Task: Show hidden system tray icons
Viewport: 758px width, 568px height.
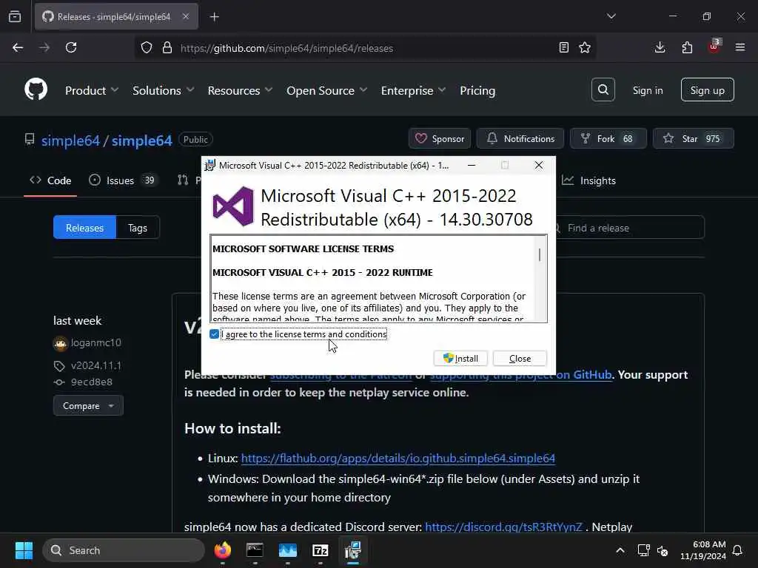Action: click(x=620, y=550)
